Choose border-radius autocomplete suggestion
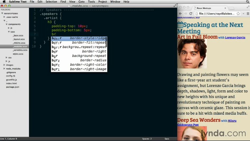The image size is (250, 141). point(79,60)
